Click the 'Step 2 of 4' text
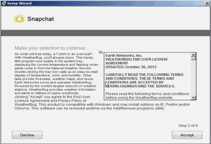This screenshot has width=211, height=144. pos(188,126)
